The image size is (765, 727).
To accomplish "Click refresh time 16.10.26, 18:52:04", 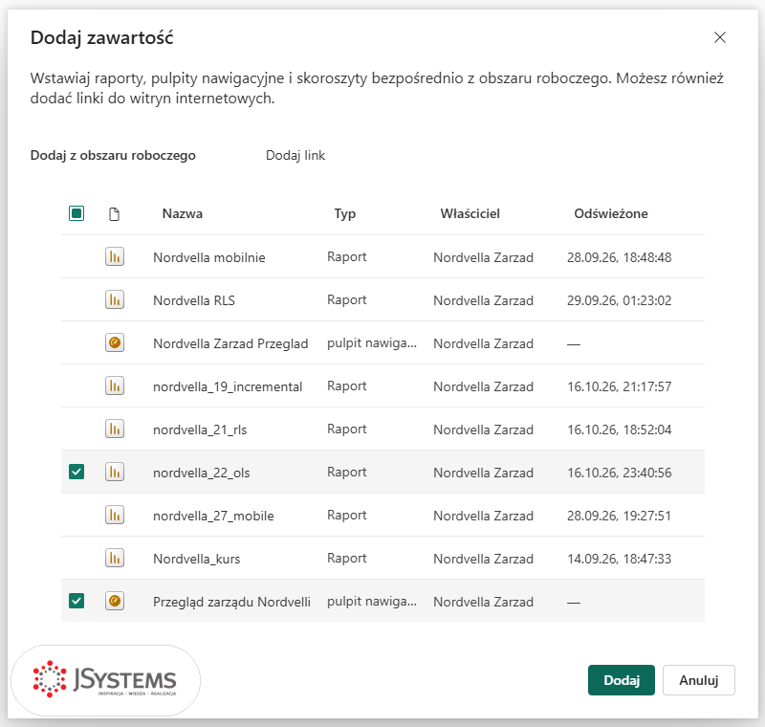I will pos(619,430).
